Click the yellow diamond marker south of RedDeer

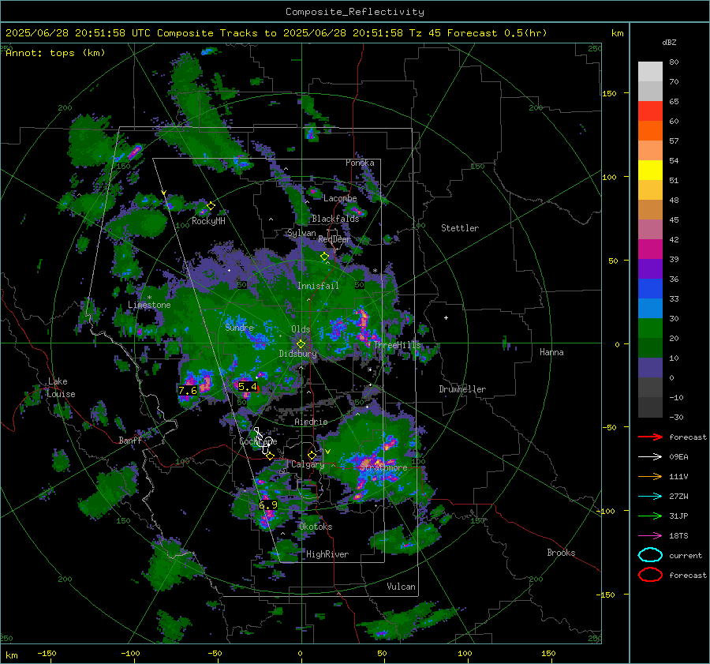(x=325, y=257)
